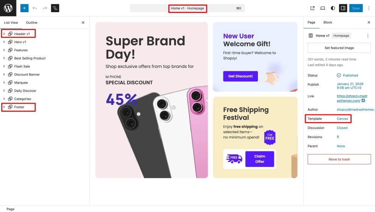The height and width of the screenshot is (212, 375).
Task: Expand the Footer block chevron
Action: (4, 107)
